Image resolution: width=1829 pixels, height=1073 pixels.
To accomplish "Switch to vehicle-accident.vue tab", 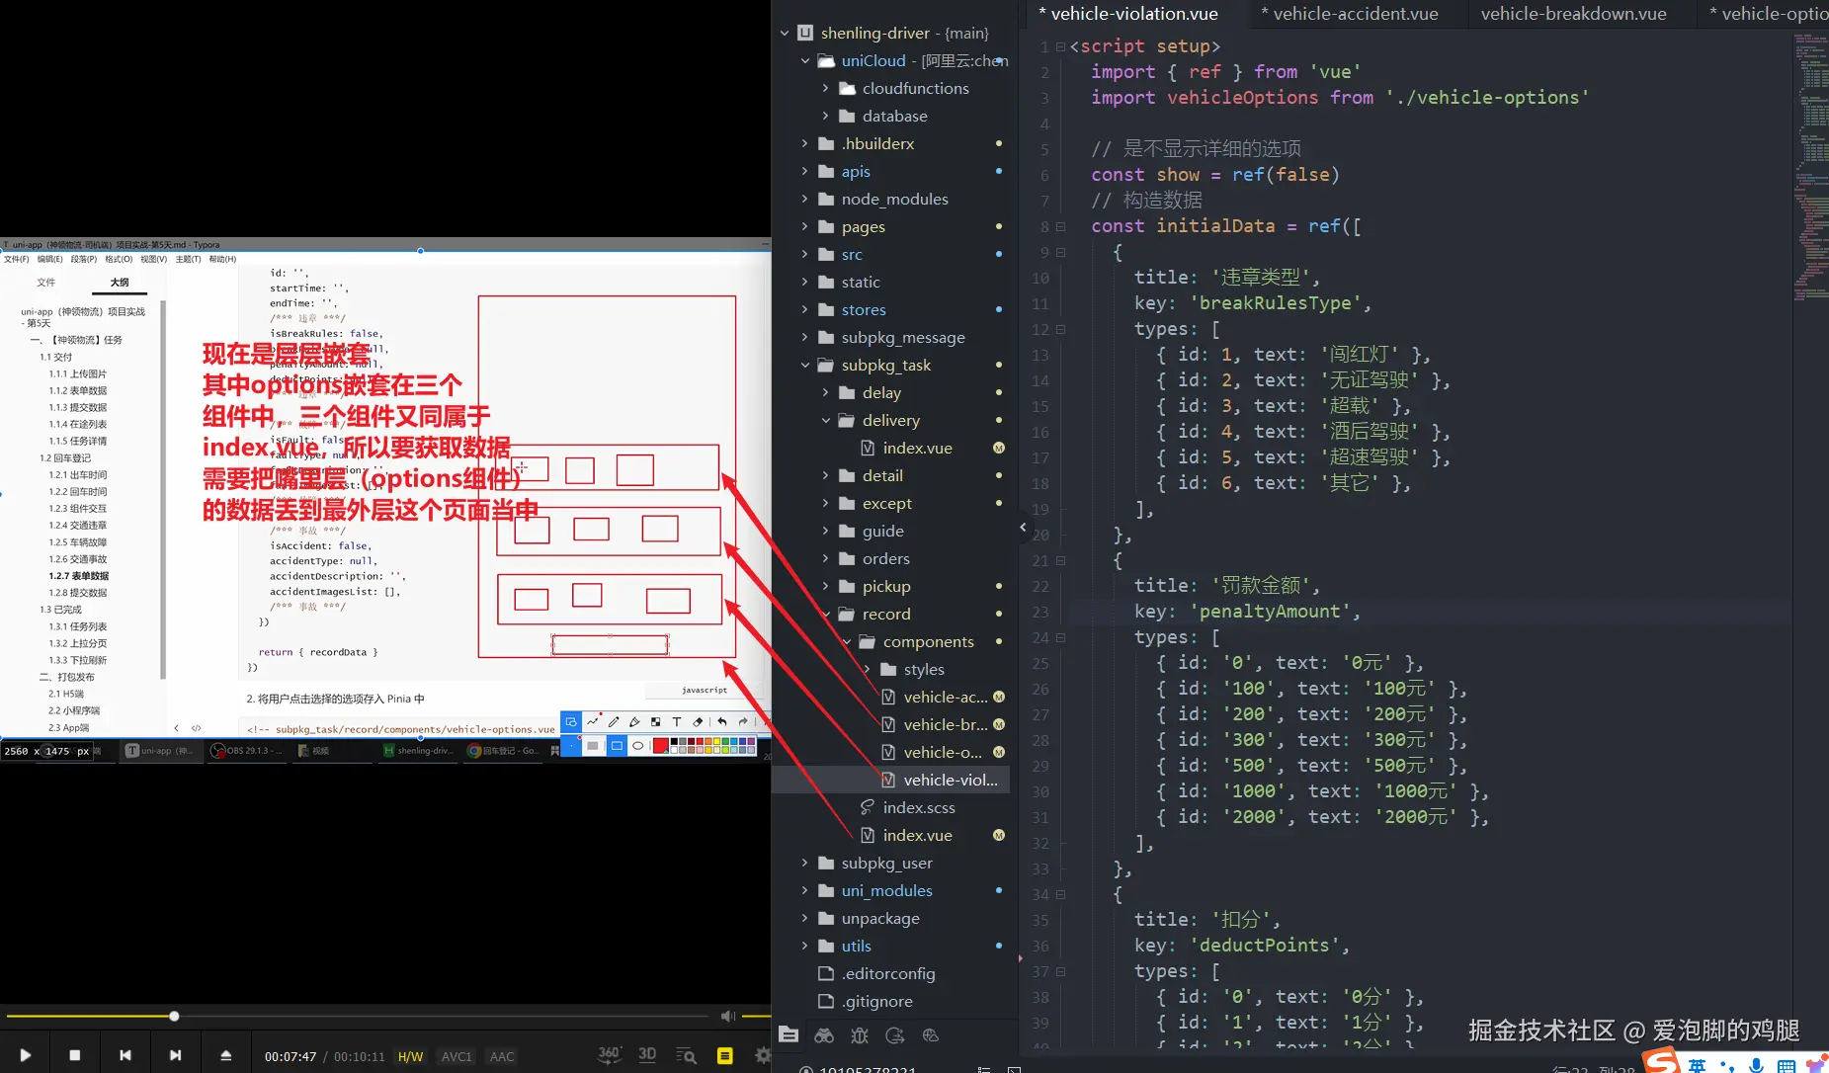I will click(1350, 14).
